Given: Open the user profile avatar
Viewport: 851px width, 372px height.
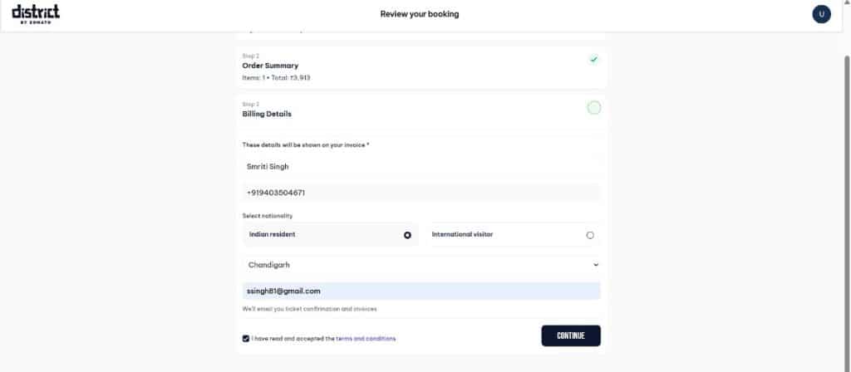Looking at the screenshot, I should (x=821, y=14).
